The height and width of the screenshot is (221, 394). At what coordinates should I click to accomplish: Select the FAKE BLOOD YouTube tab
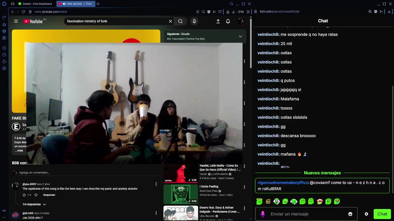click(x=75, y=4)
